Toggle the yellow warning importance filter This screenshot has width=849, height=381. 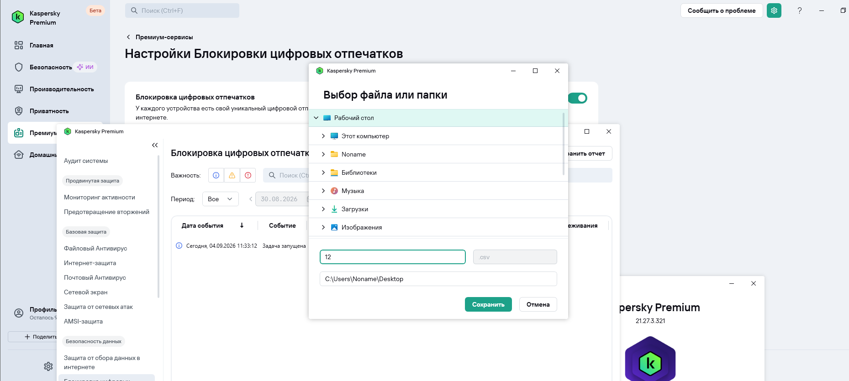point(232,175)
